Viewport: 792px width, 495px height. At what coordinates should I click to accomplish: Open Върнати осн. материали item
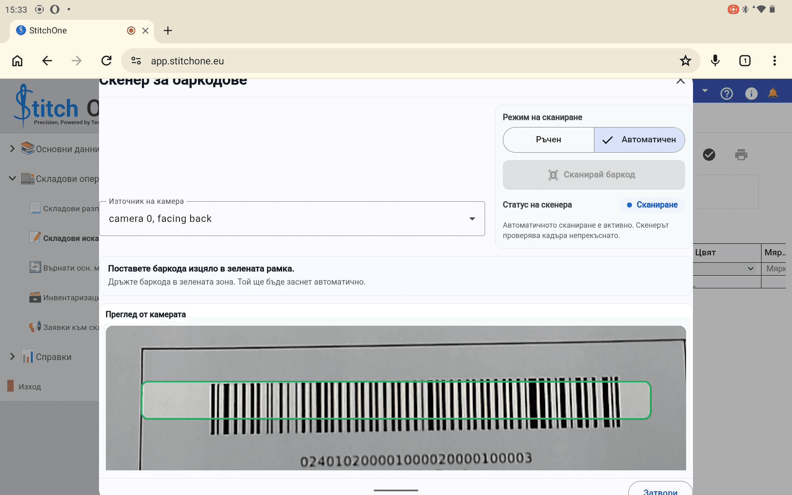tap(64, 268)
